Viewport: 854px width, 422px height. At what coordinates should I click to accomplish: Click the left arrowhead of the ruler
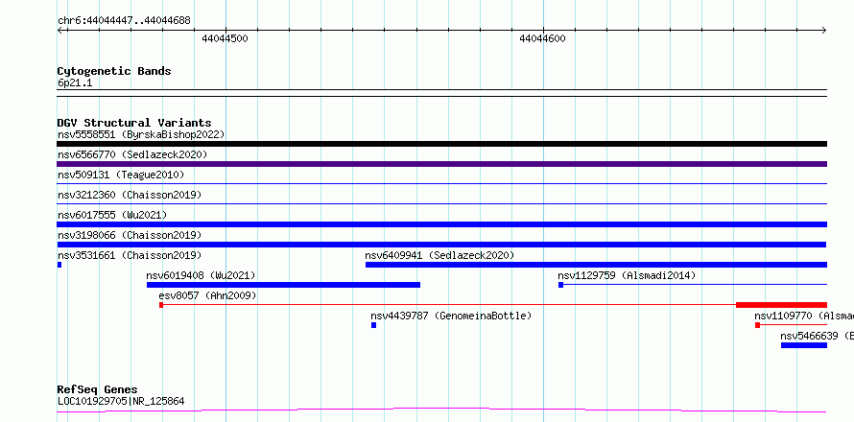[x=61, y=31]
